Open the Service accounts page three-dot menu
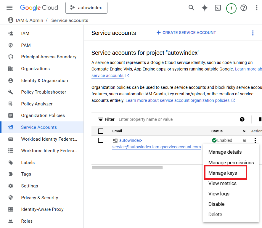 [253, 33]
